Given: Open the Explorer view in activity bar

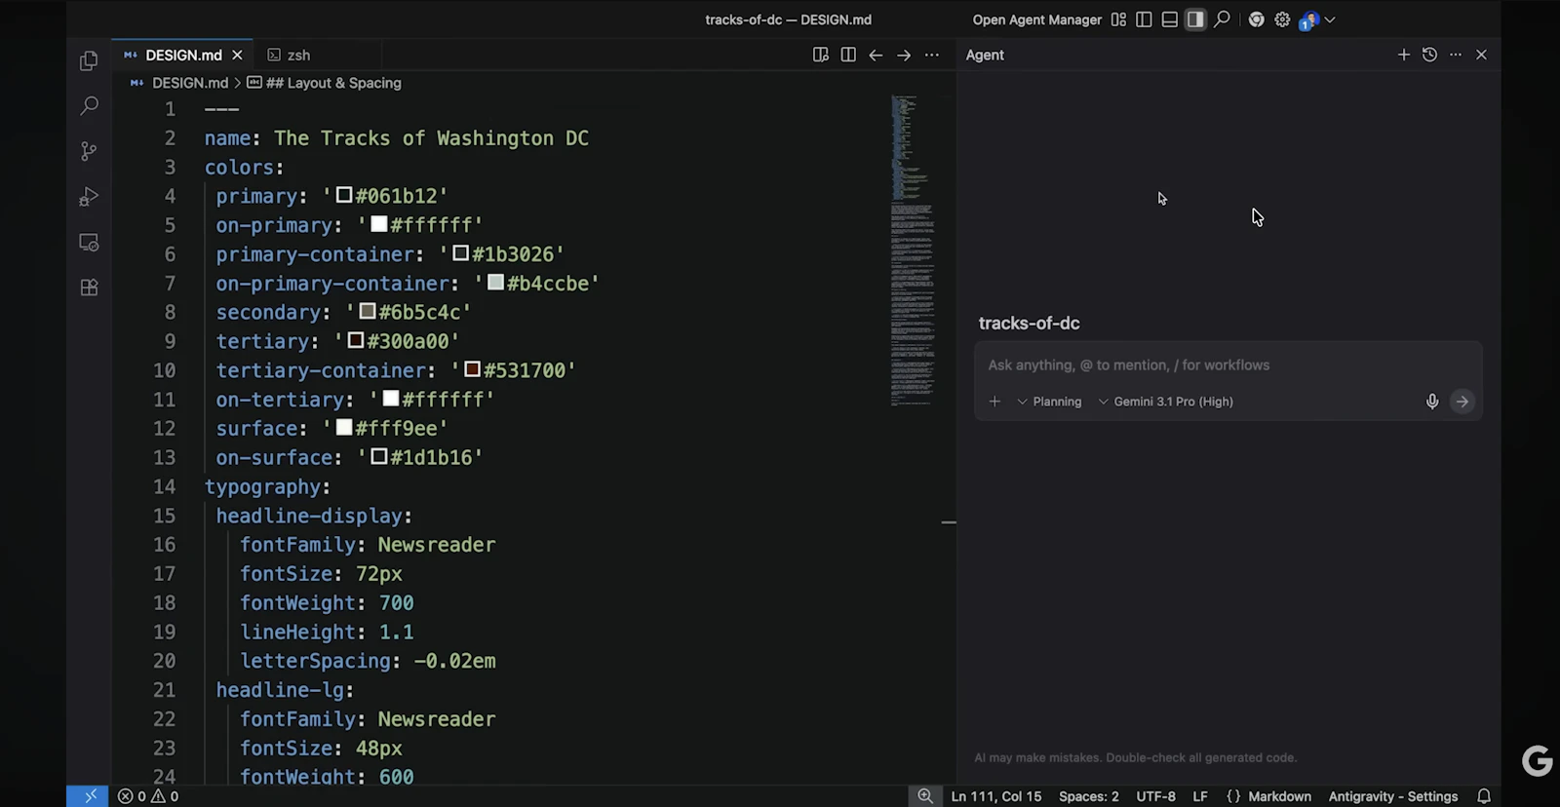Looking at the screenshot, I should tap(89, 60).
